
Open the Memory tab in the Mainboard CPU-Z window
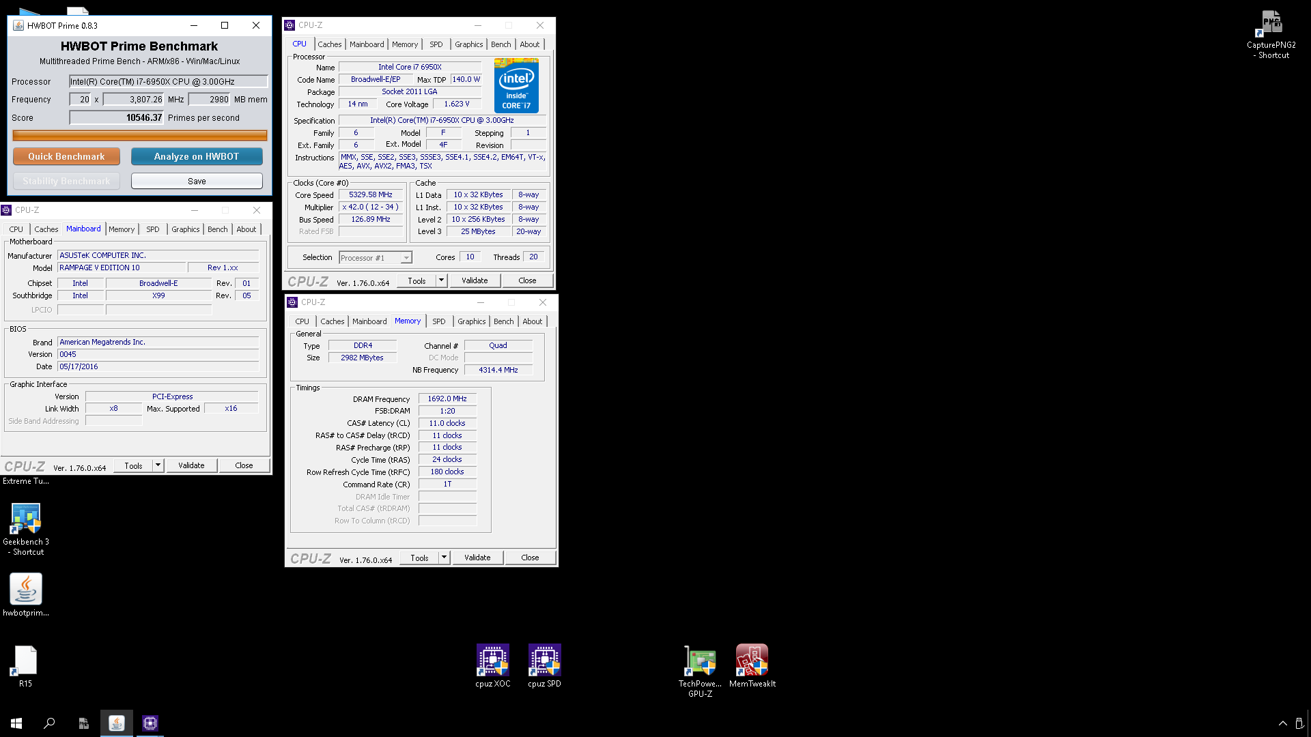122,229
